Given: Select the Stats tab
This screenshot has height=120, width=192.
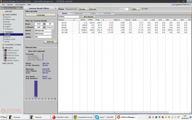Looking at the screenshot, I should click(x=64, y=13).
